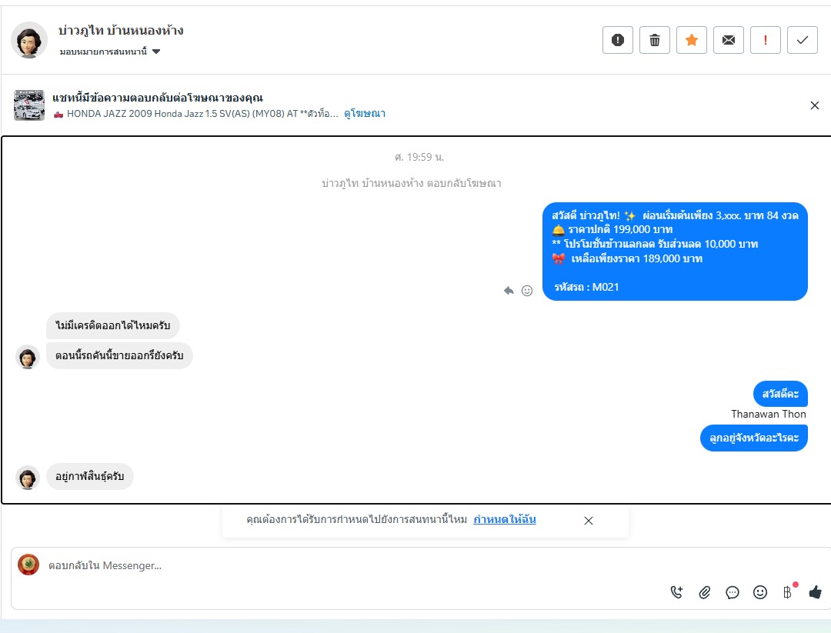Viewport: 831px width, 633px height.
Task: Mark conversation as unread envelope icon
Action: 729,40
